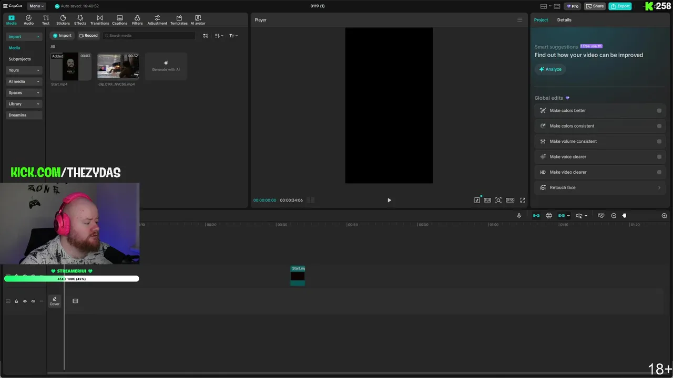Click the Search media field
Image resolution: width=673 pixels, height=378 pixels.
[149, 36]
